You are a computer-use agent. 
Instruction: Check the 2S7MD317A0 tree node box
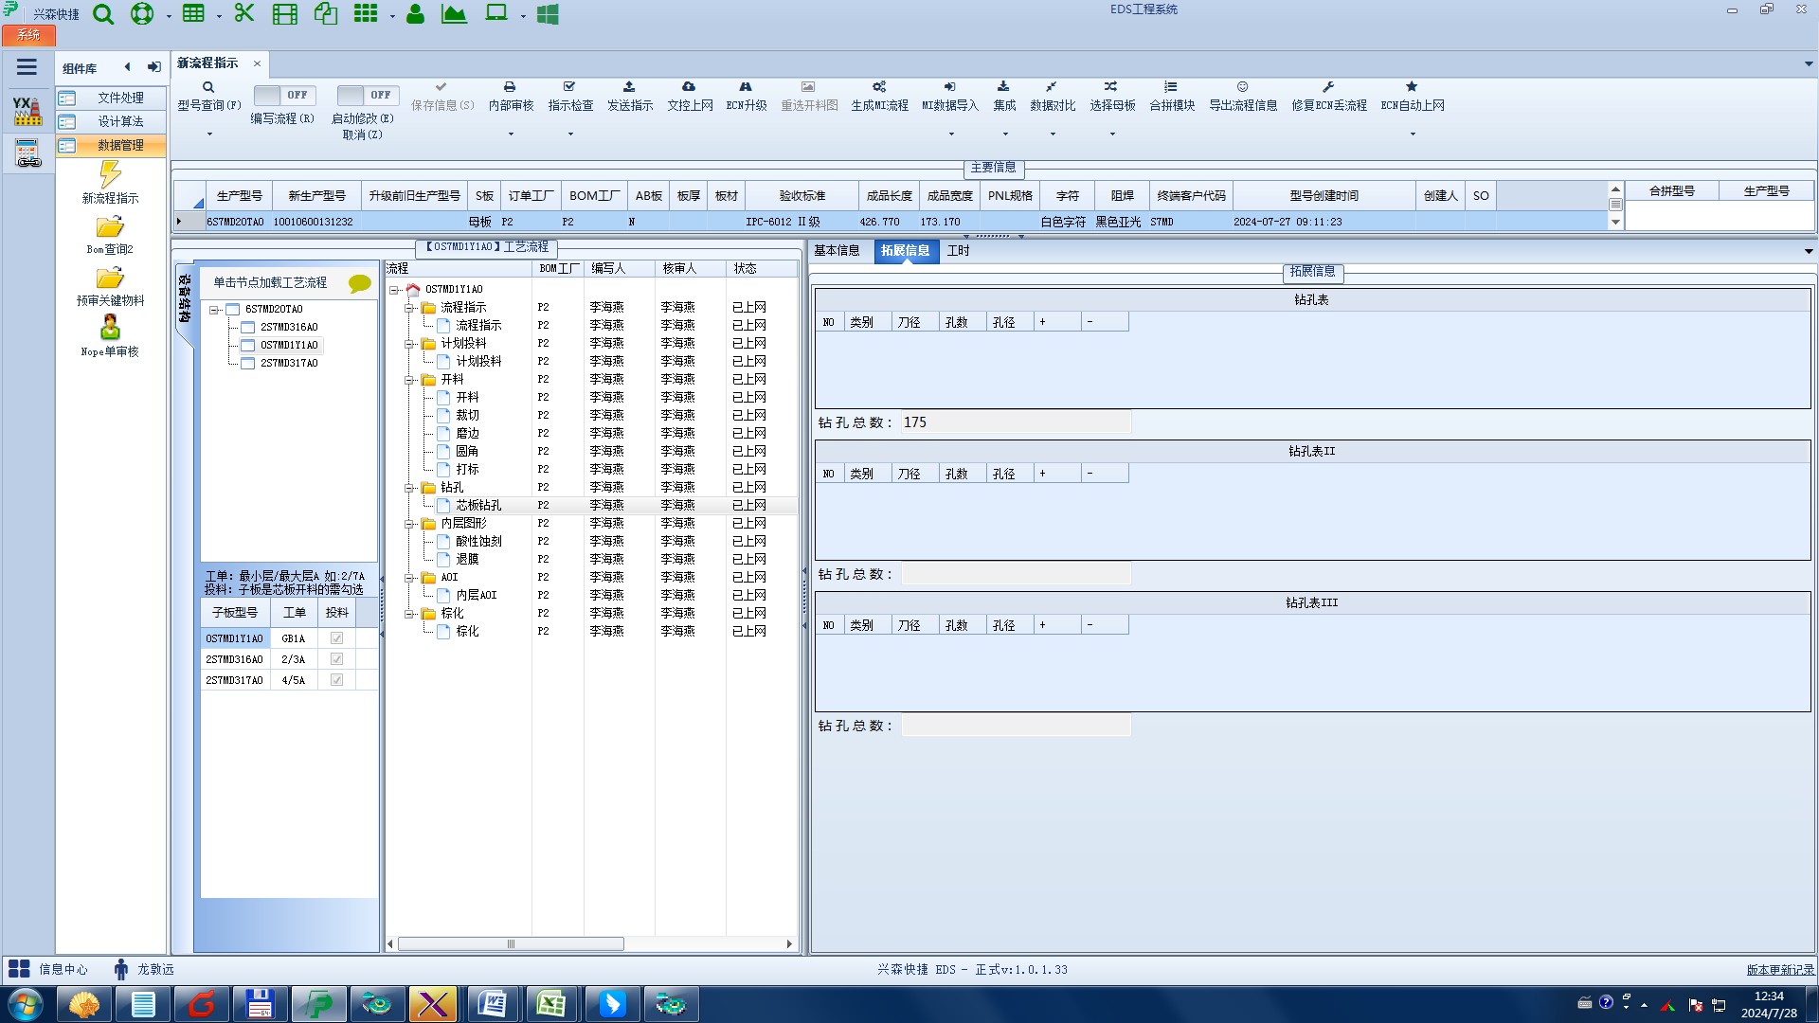248,364
